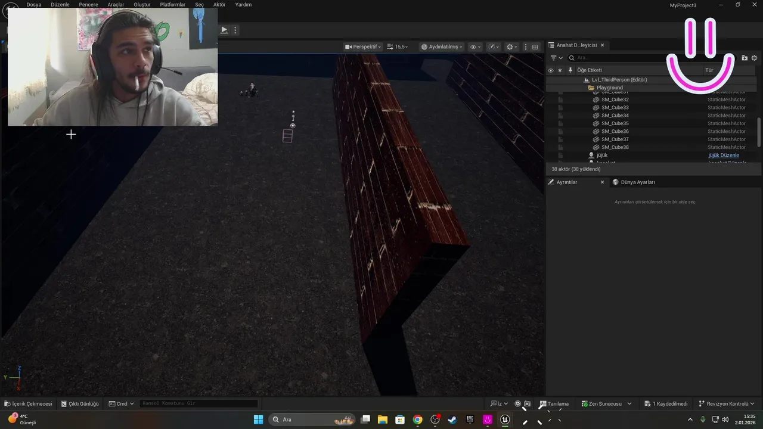Click the outliner vertical scrollbar
Viewport: 763px width, 429px height.
(759, 131)
